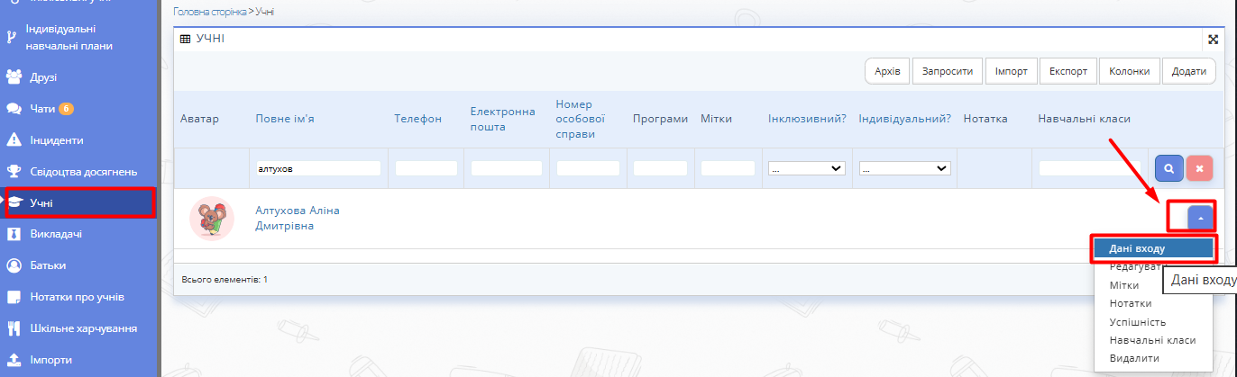Open the Індивідуальний filter dropdown
This screenshot has height=377, width=1237.
905,168
